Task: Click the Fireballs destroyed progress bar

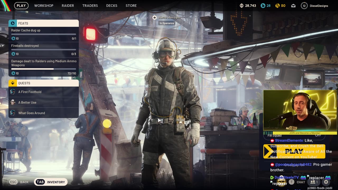Action: coord(44,50)
